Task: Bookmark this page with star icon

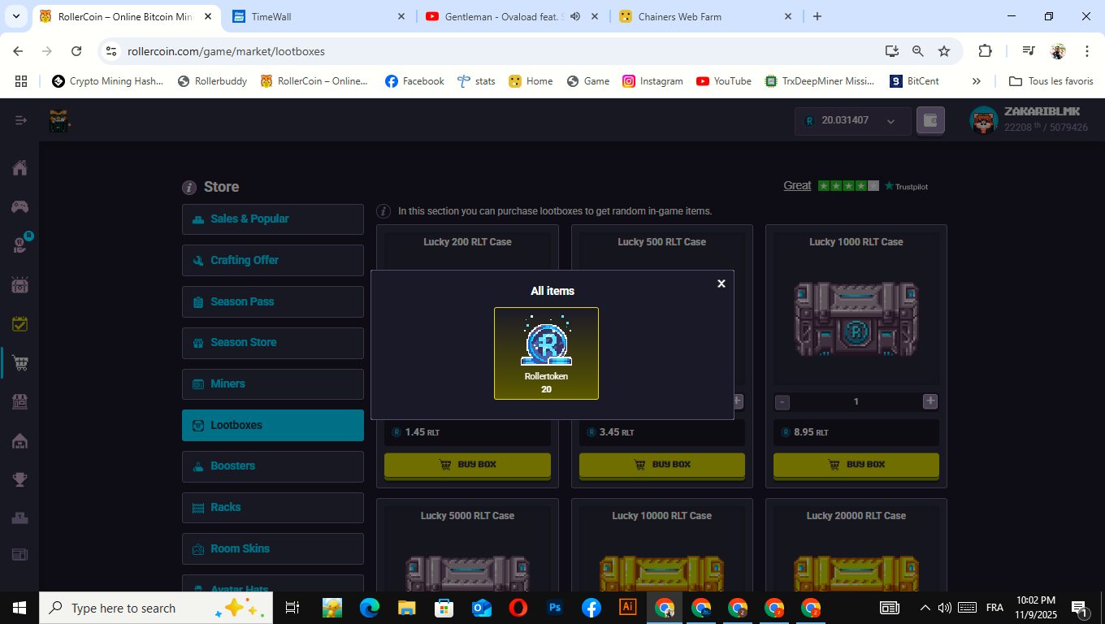Action: pyautogui.click(x=944, y=51)
